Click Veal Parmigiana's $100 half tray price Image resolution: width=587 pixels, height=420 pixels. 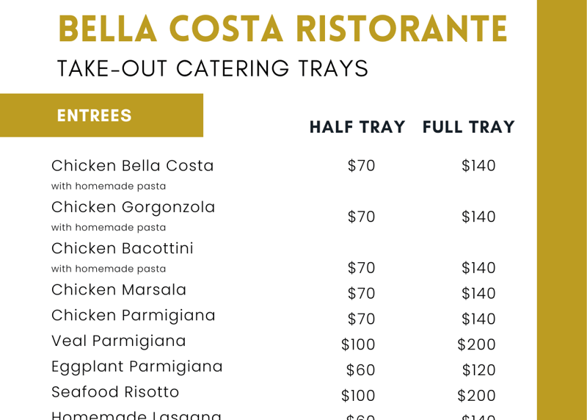358,344
